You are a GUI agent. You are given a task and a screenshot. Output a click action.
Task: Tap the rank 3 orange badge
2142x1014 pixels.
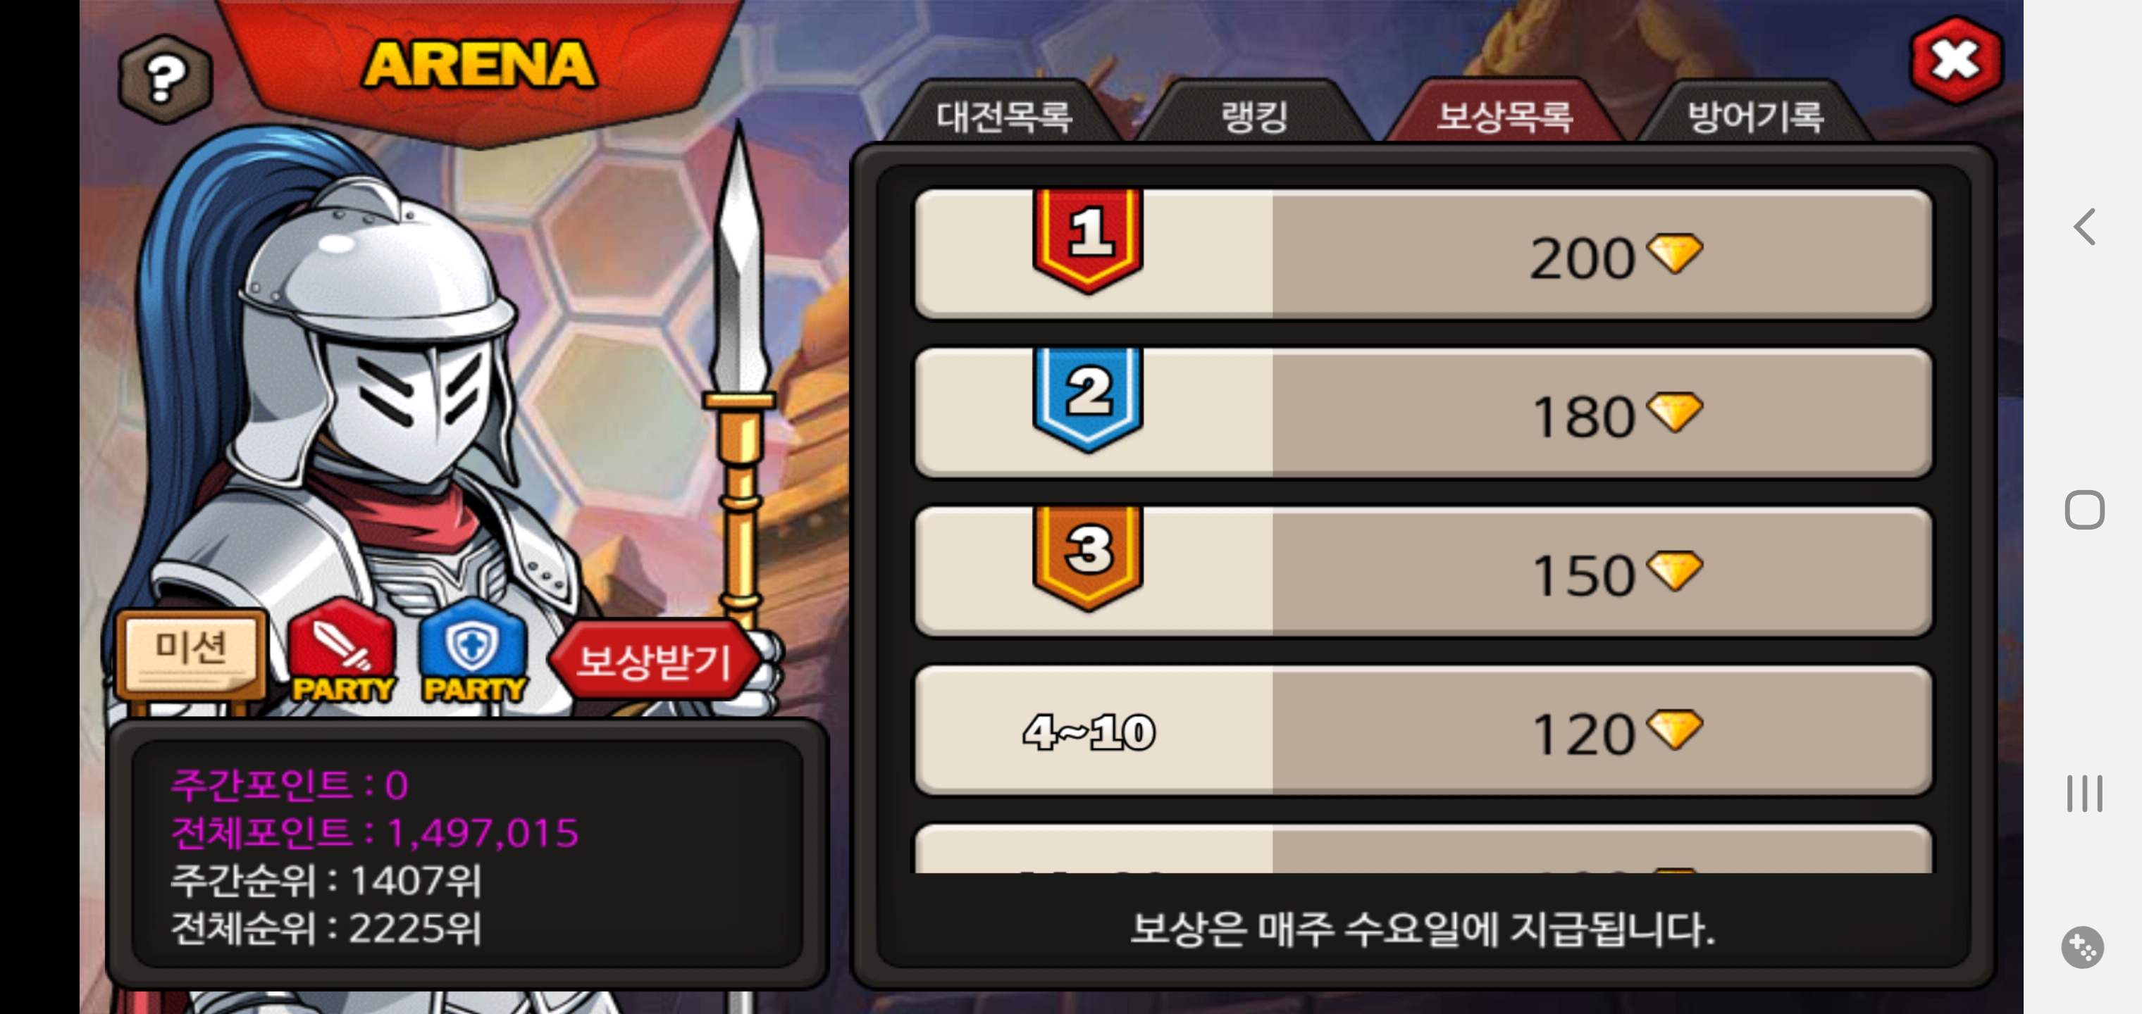pos(1088,558)
